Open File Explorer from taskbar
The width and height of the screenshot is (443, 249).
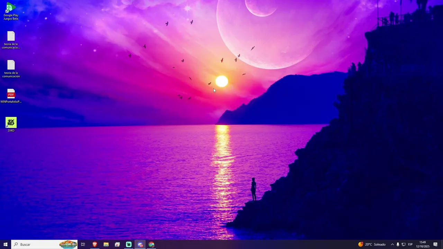tap(106, 245)
